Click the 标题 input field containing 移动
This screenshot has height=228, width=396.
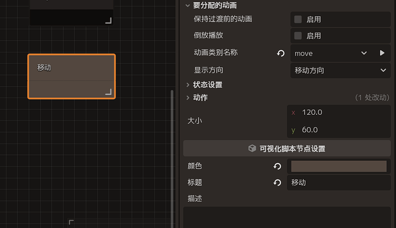tap(339, 183)
